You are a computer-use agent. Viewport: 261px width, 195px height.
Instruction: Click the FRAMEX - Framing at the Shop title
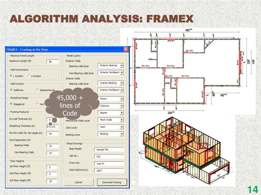27,50
